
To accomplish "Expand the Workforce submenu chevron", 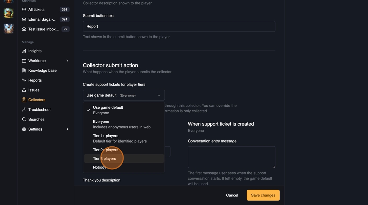I will point(67,61).
